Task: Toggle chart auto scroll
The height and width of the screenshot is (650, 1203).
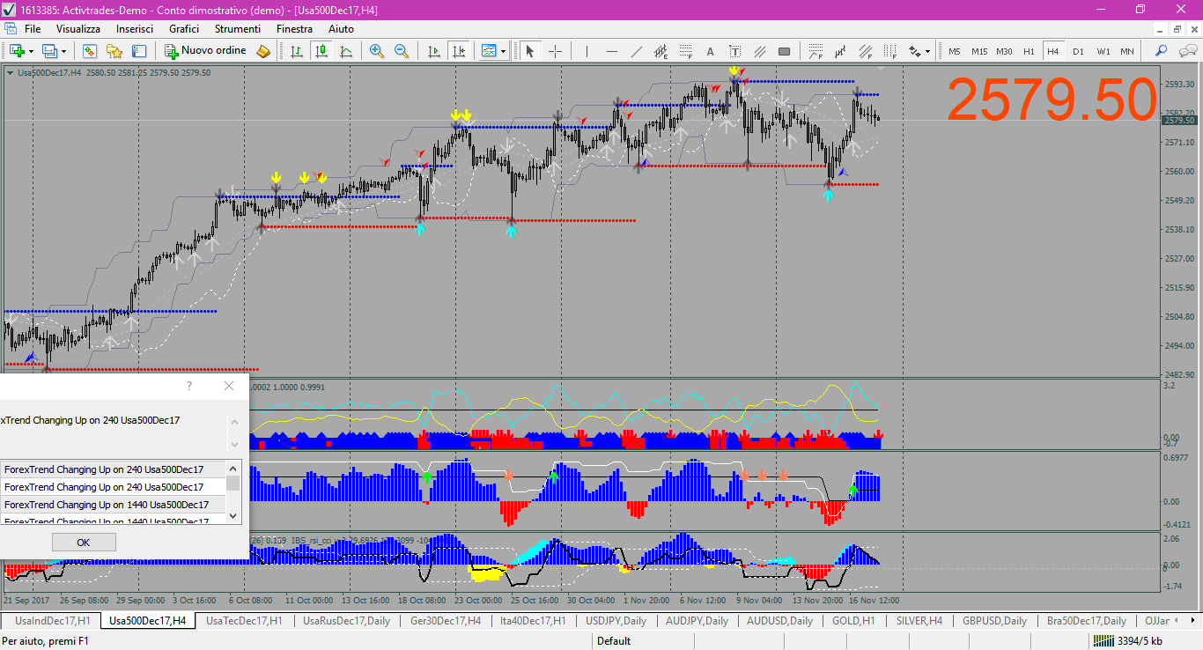Action: point(433,51)
